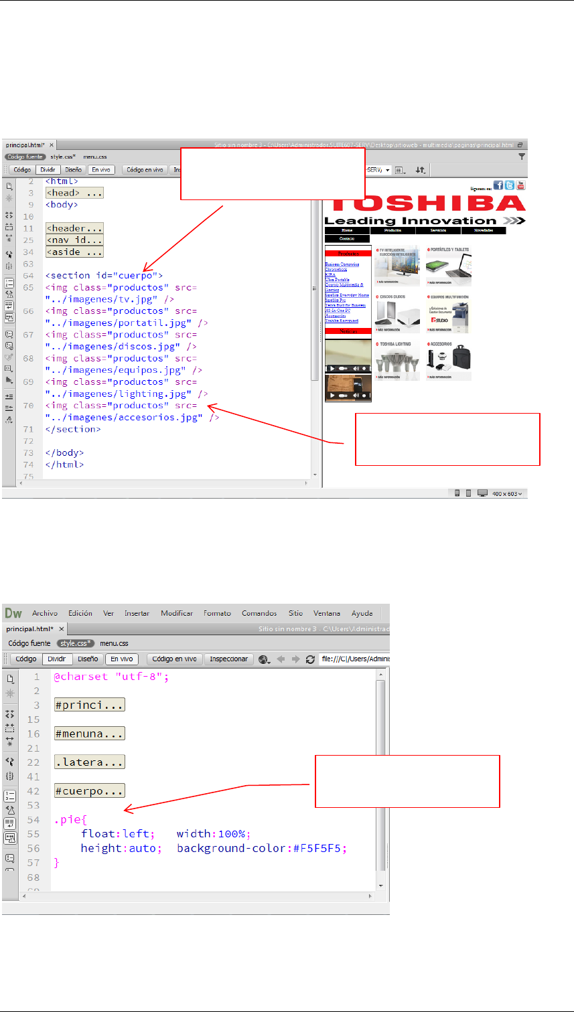574x1012 pixels.
Task: Click the refresh icon beside the address field
Action: point(310,659)
